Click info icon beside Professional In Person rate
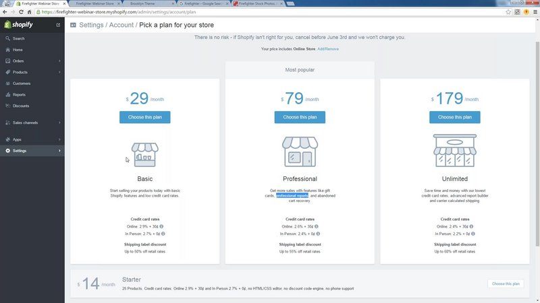This screenshot has width=540, height=303. (x=318, y=234)
